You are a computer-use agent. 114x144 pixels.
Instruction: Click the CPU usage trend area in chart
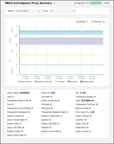[61, 33]
